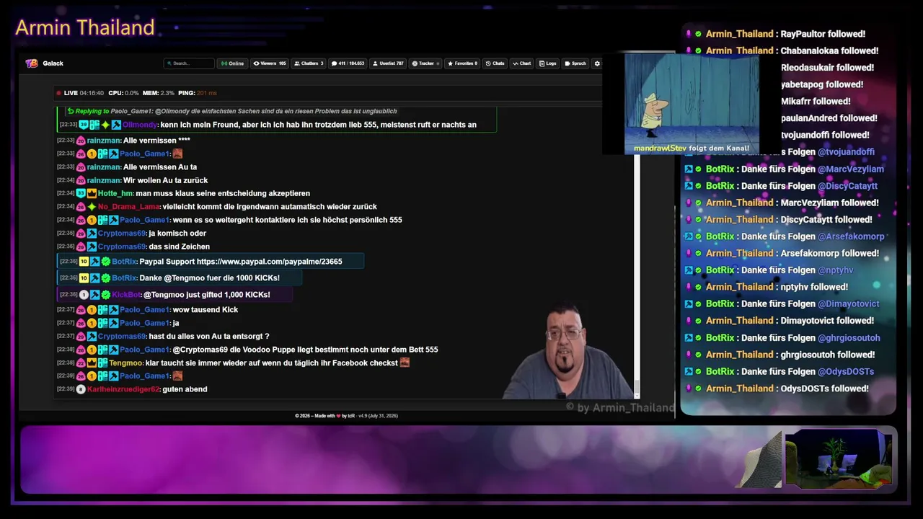Click the 'Galack' channel title
The image size is (923, 519).
point(53,63)
